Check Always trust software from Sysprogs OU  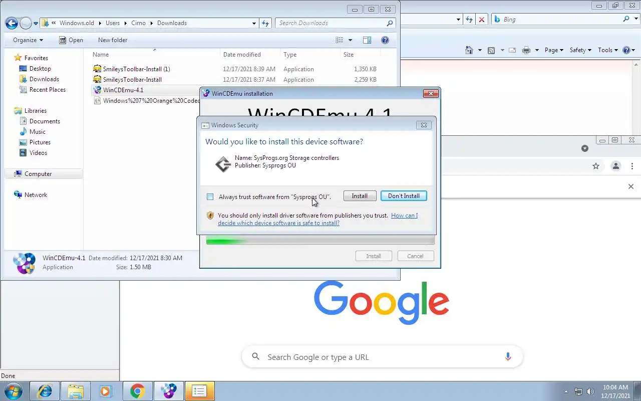tap(210, 196)
